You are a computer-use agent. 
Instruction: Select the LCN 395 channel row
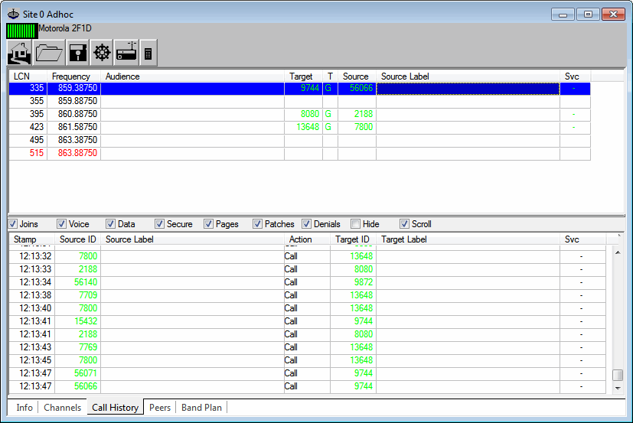[x=299, y=114]
